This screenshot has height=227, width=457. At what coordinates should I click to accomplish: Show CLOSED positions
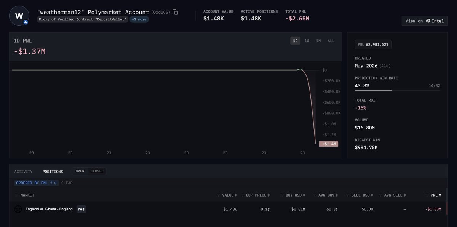click(x=97, y=171)
